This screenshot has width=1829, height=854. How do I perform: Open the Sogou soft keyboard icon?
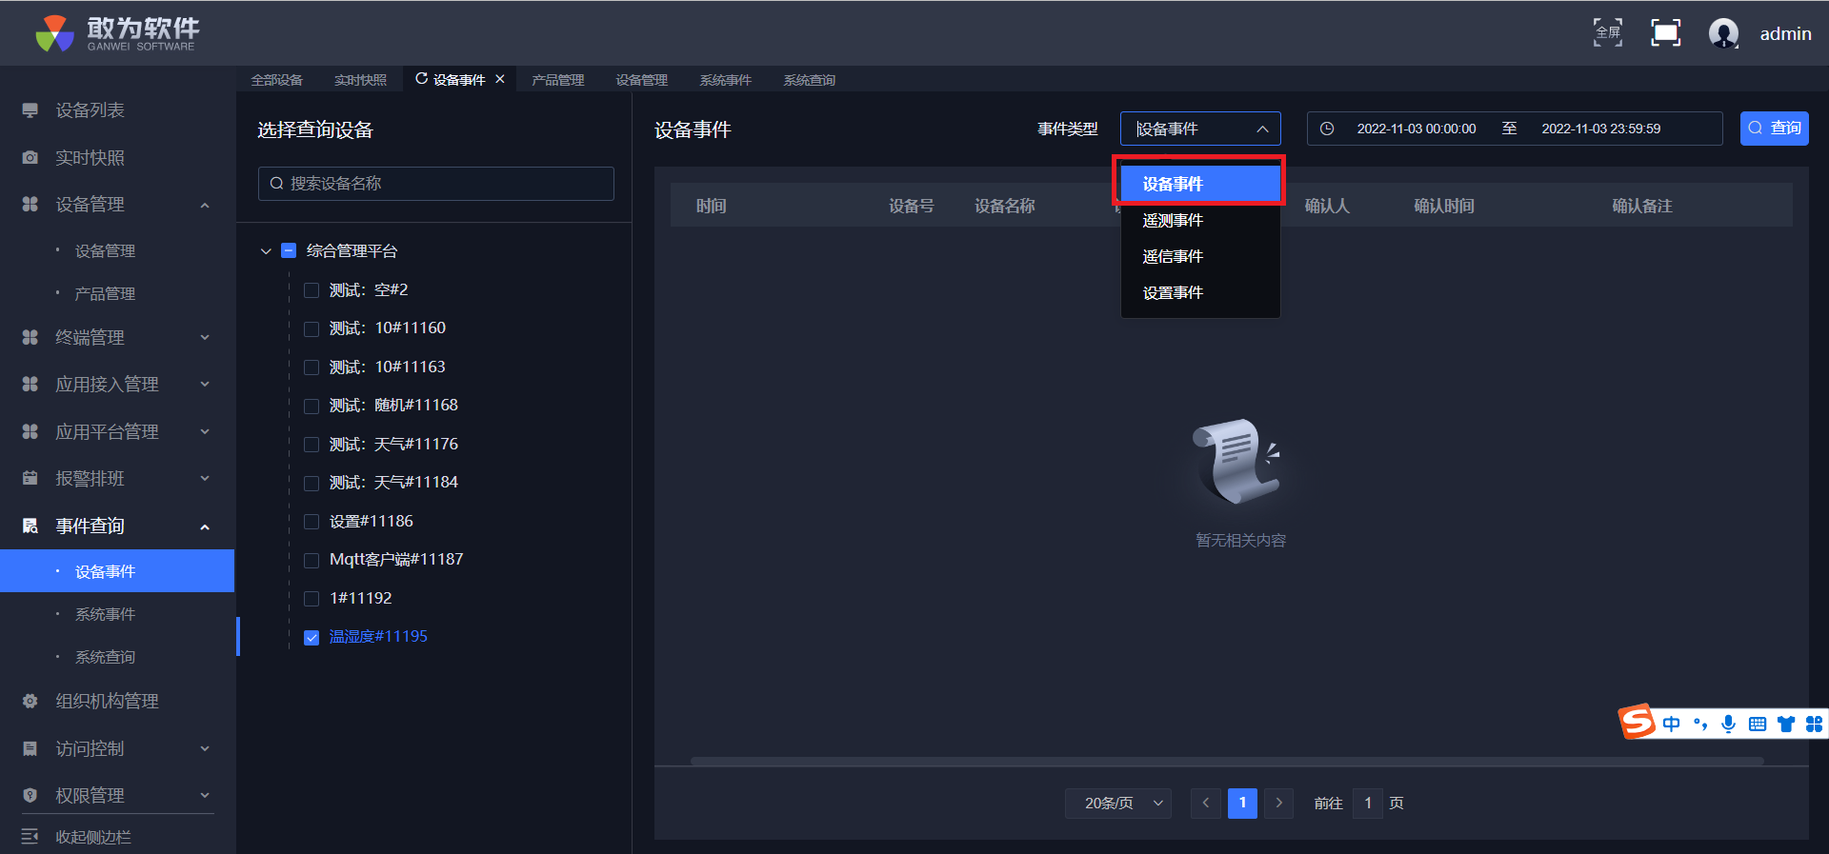pyautogui.click(x=1758, y=725)
